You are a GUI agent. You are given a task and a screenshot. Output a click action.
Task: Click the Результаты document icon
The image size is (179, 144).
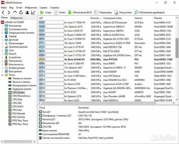tap(116, 13)
